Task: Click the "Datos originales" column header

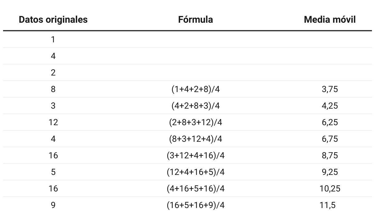Action: click(x=53, y=20)
